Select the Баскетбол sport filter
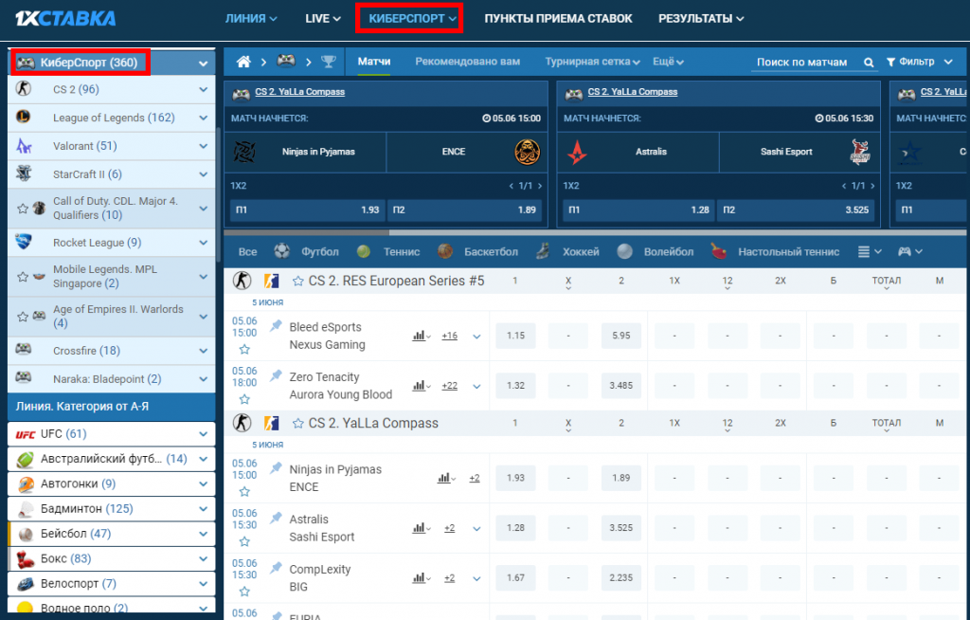 coord(491,252)
